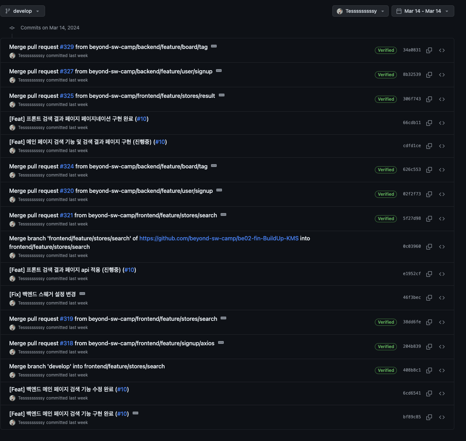Copy full SHA for commit e1952cf
The height and width of the screenshot is (441, 466).
pyautogui.click(x=429, y=274)
